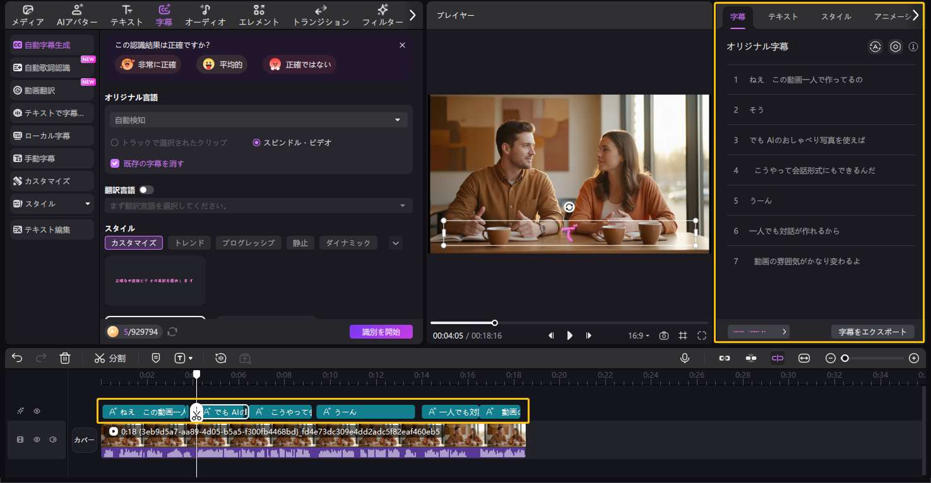
Task: Take a snapshot with the camera icon
Action: click(663, 335)
